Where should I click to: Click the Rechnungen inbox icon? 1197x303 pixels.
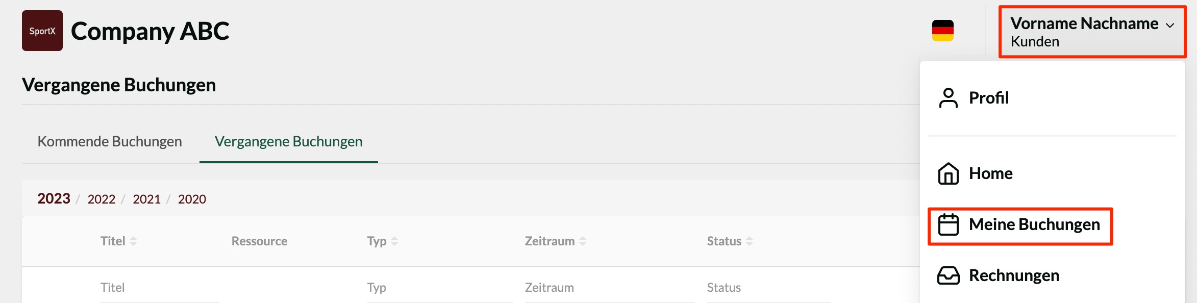(948, 275)
